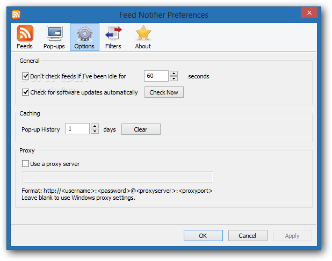
Task: Click the "Format: http://<username>" proxy hint text
Action: pos(117,191)
